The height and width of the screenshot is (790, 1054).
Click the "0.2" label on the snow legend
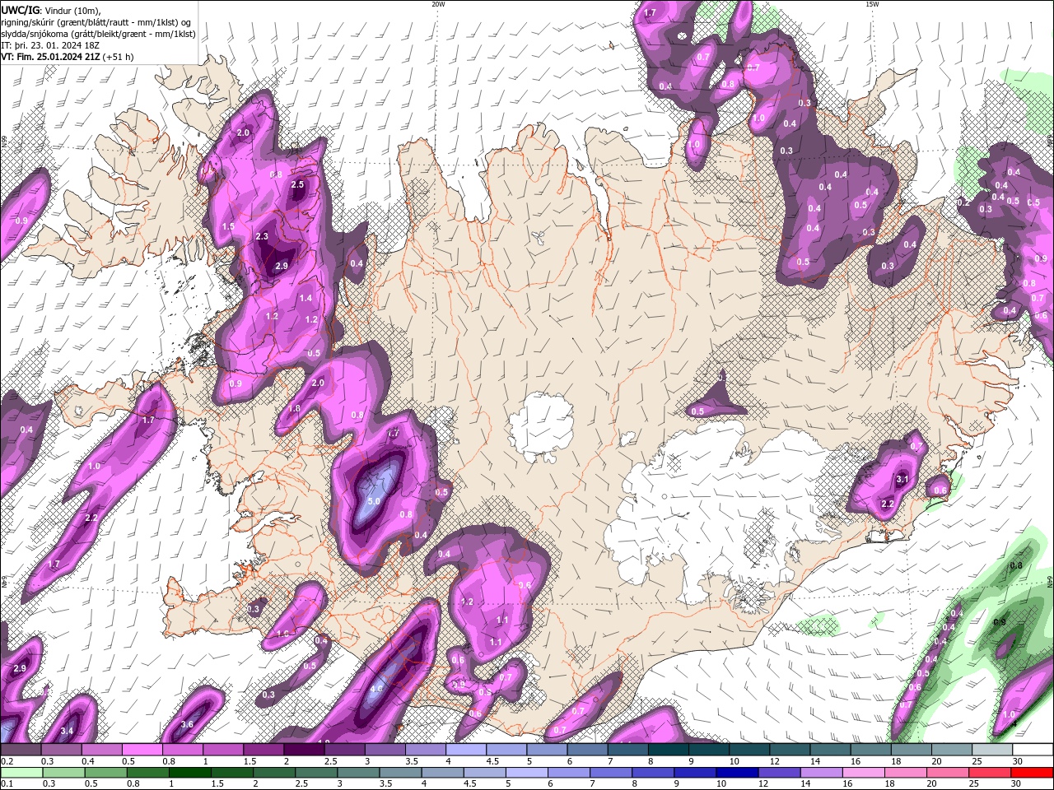point(7,761)
